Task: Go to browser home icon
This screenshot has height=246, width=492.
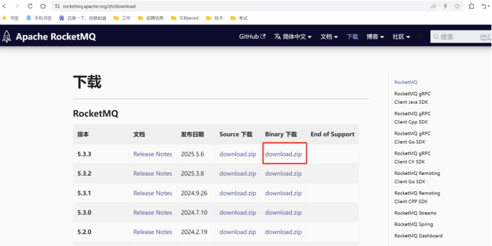Action: coord(43,6)
